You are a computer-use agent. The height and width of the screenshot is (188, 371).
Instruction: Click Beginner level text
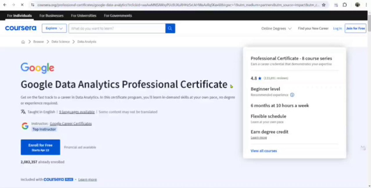pos(265,89)
